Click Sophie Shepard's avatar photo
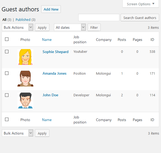Image resolution: width=161 pixels, height=153 pixels. (x=25, y=57)
